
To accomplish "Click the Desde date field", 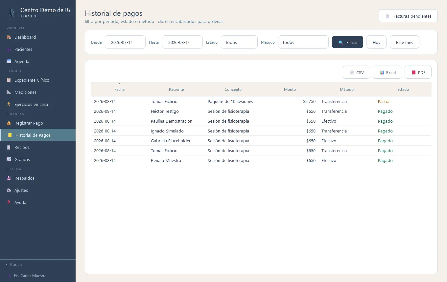I will click(x=125, y=42).
